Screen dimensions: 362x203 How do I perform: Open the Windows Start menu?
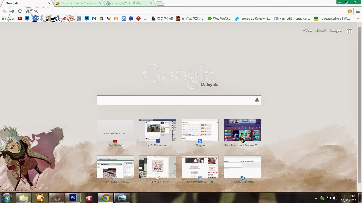7,198
